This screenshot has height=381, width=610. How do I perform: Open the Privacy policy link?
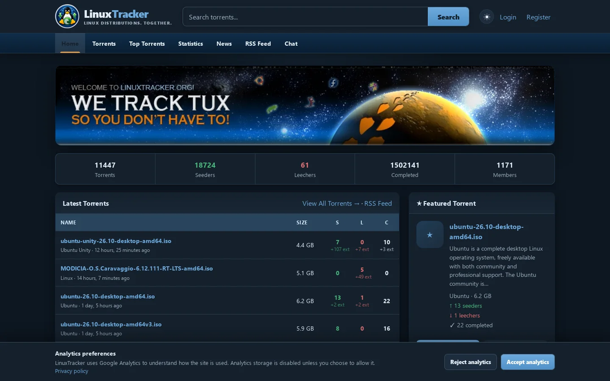[x=72, y=371]
